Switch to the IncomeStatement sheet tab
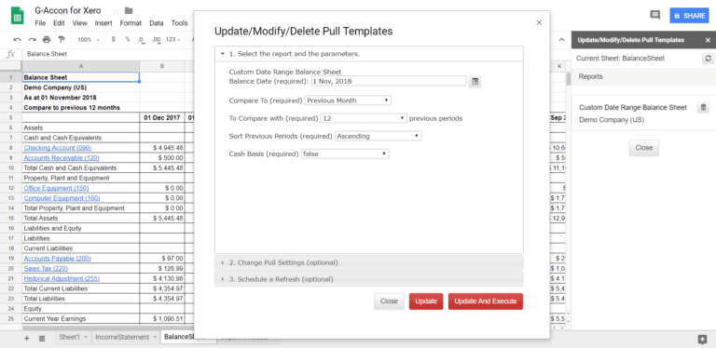This screenshot has height=348, width=716. click(122, 337)
